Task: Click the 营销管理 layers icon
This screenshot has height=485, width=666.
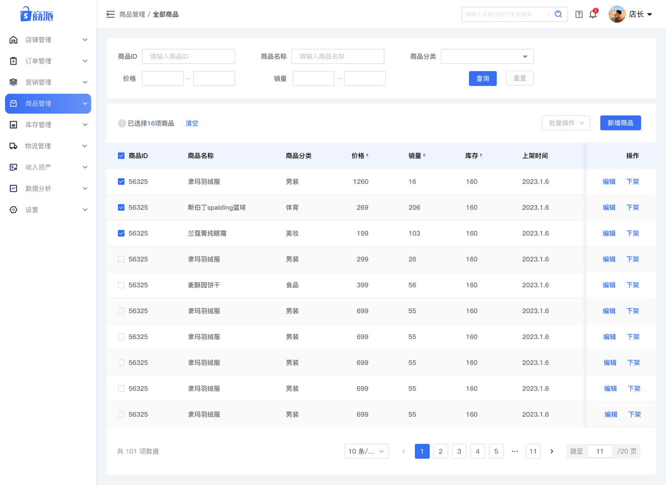Action: pos(14,82)
